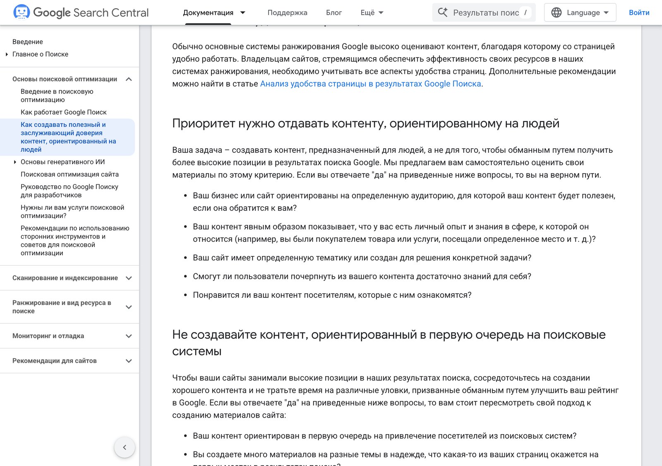Open the Блог tab
Screen dimensions: 662x466
[334, 12]
